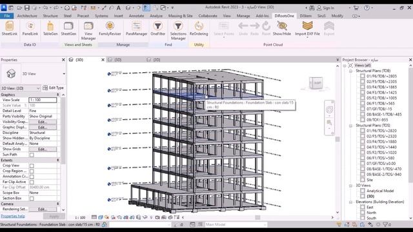Enable Far Clip Active checkbox
The height and width of the screenshot is (232, 413).
click(32, 182)
